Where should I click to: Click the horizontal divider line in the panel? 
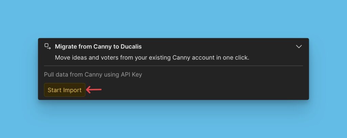[x=173, y=66]
